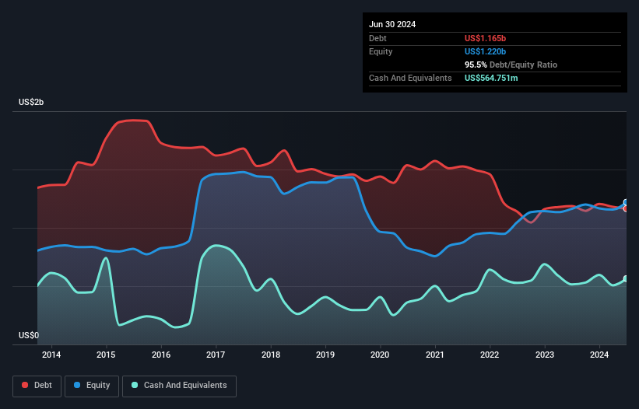
Task: Click the Equity row label in tooltip
Action: point(381,51)
